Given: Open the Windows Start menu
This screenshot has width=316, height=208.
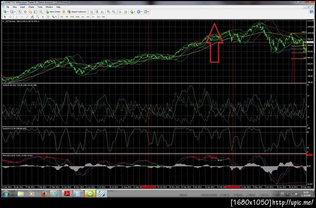Looking at the screenshot, I should [x=6, y=194].
